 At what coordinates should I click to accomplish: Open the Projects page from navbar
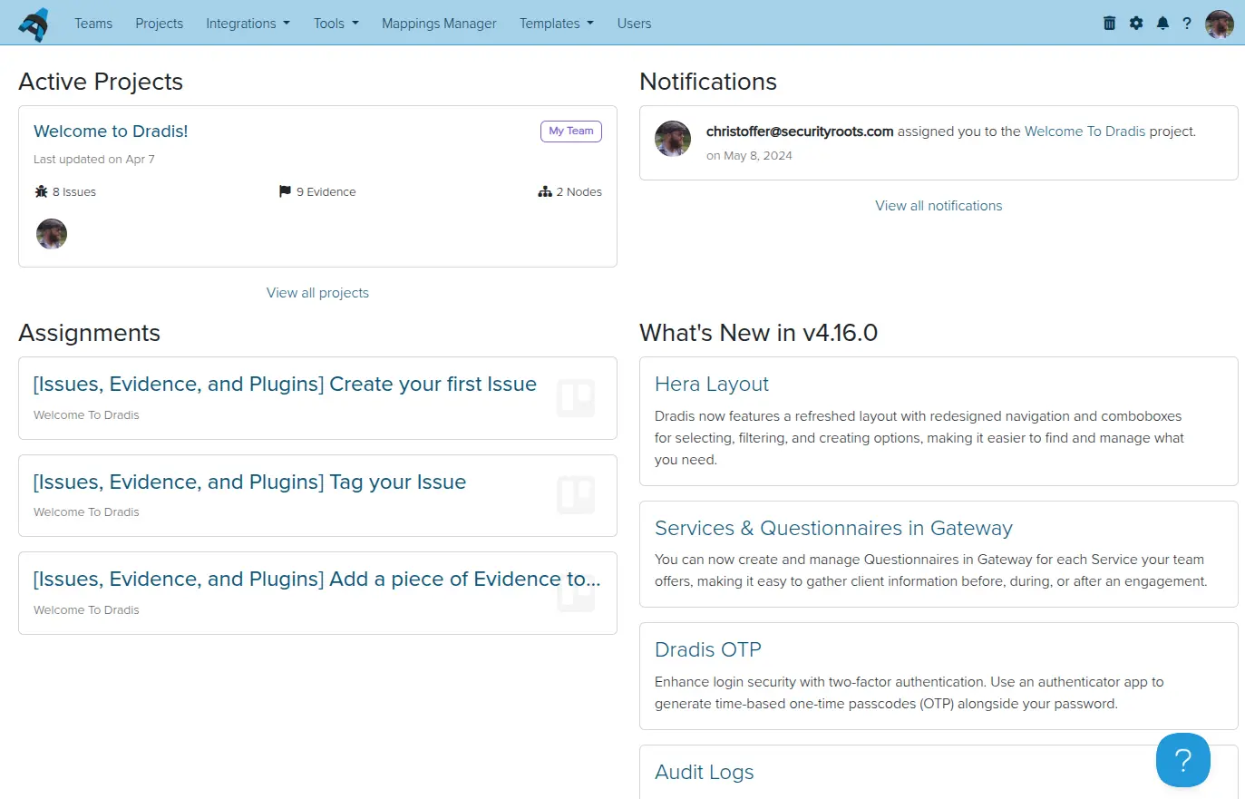click(159, 24)
